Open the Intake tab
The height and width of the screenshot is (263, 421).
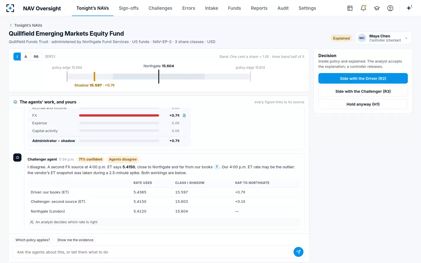click(211, 8)
